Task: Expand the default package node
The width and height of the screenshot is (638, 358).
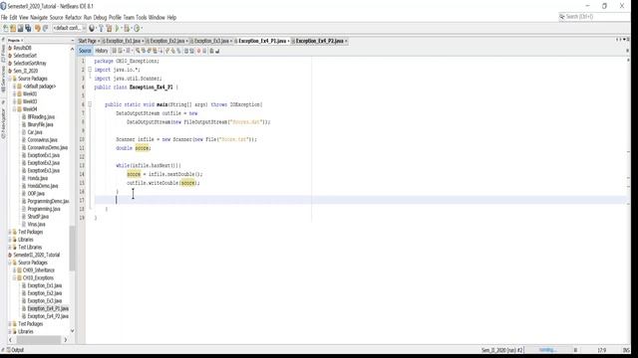Action: [x=14, y=87]
